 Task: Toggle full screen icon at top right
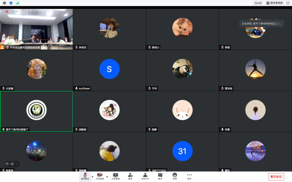tap(288, 3)
